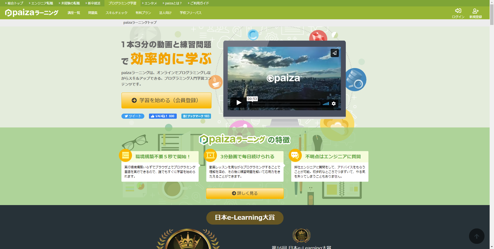
Task: Click the speech bubble icon beside 不明点はエンジニアに質問
Action: 296,155
